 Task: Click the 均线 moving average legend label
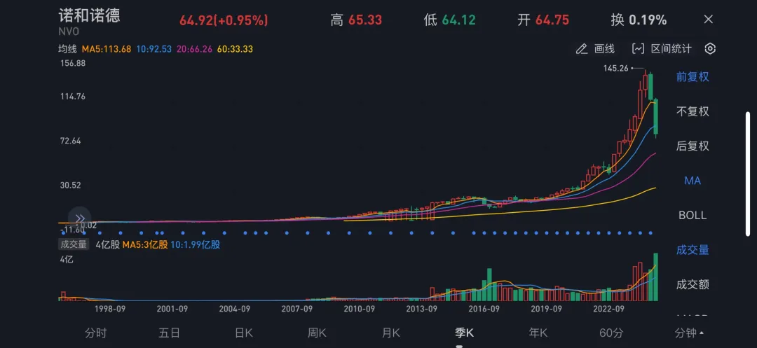pyautogui.click(x=68, y=49)
